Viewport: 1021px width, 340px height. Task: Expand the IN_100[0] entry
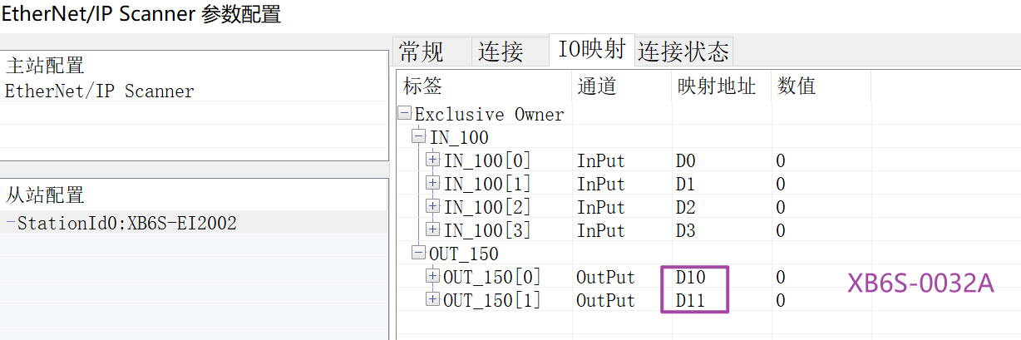(x=432, y=160)
